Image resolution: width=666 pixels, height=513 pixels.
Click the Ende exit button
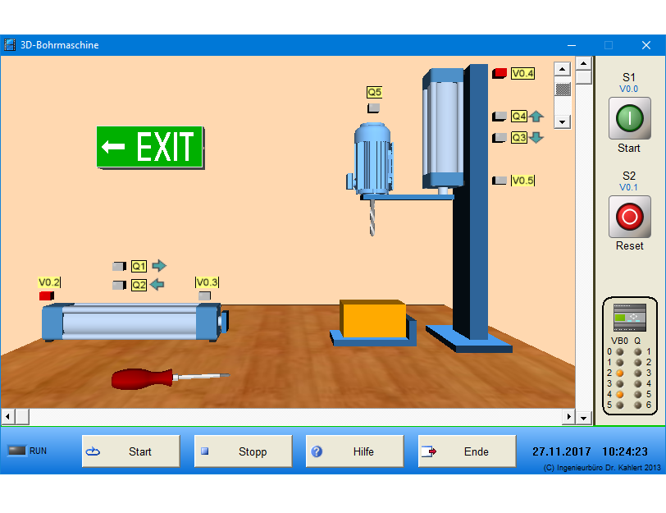pos(467,451)
